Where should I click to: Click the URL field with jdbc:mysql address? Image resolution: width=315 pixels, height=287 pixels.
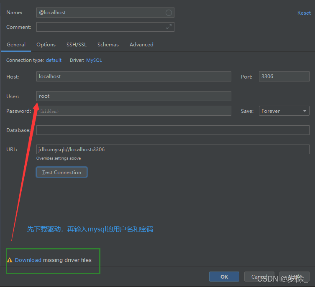pos(173,150)
